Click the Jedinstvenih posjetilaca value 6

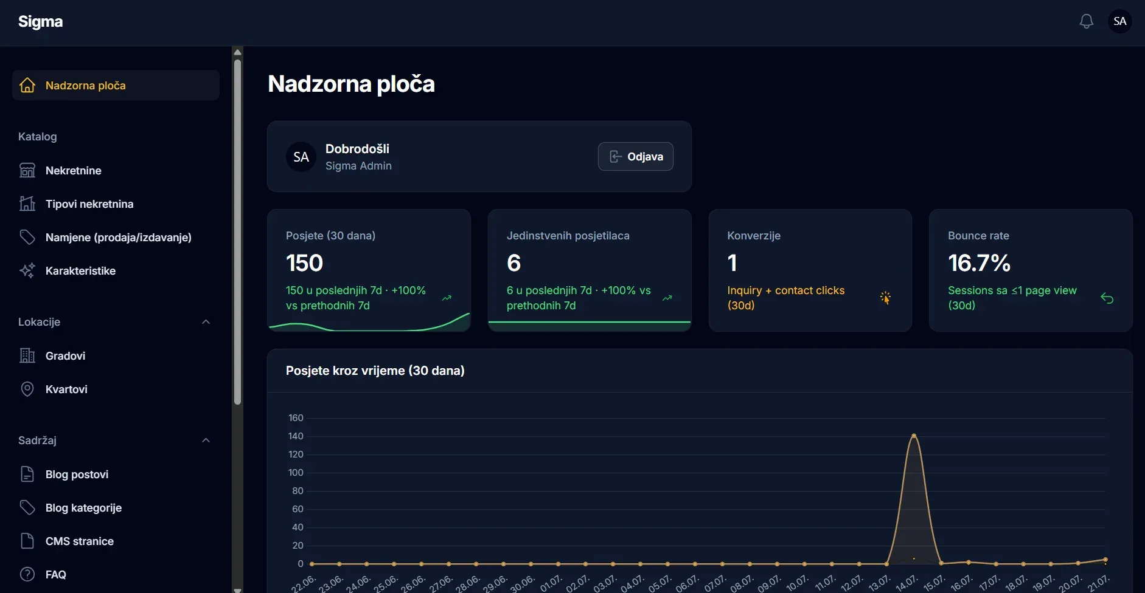tap(513, 263)
